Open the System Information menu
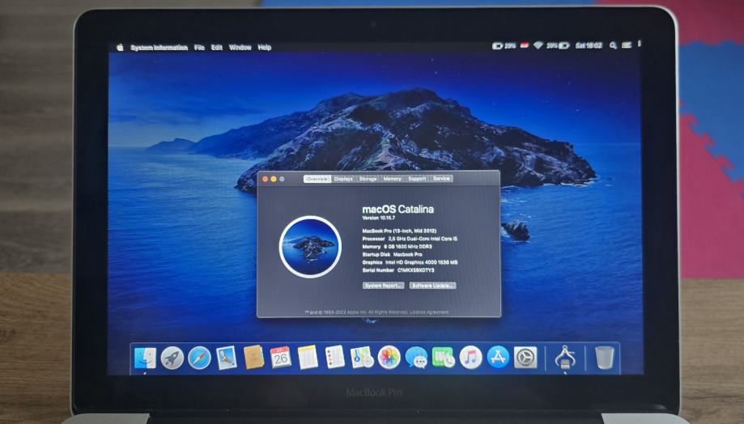Image resolution: width=744 pixels, height=424 pixels. [x=159, y=48]
